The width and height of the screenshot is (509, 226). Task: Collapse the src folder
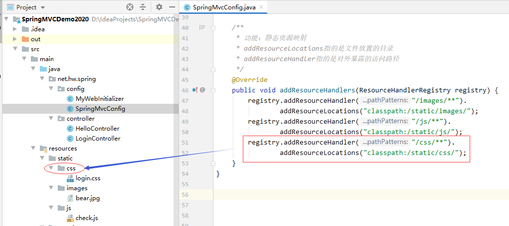click(14, 49)
